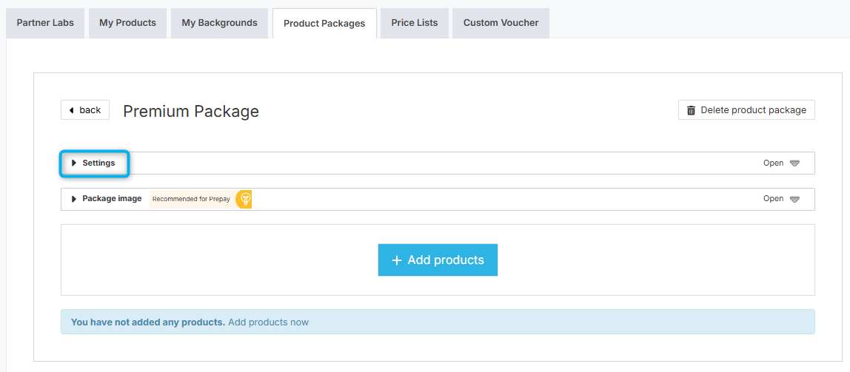Switch to the My Products tab
The image size is (850, 372).
point(127,23)
